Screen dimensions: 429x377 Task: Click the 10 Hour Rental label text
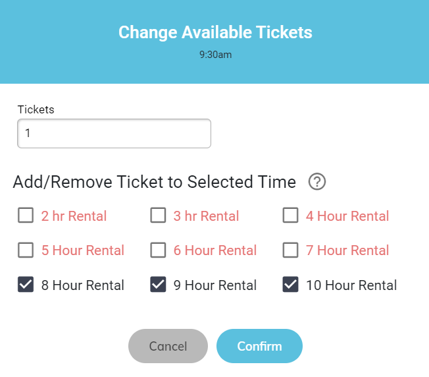[351, 285]
